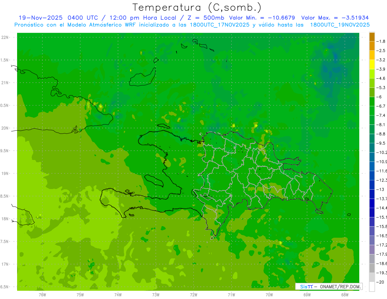The height and width of the screenshot is (299, 387).
Task: Pick the white legend swatch below -20
Action: tap(372, 287)
